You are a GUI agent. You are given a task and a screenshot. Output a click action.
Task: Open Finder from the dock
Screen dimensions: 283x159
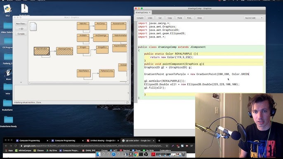pos(99,154)
